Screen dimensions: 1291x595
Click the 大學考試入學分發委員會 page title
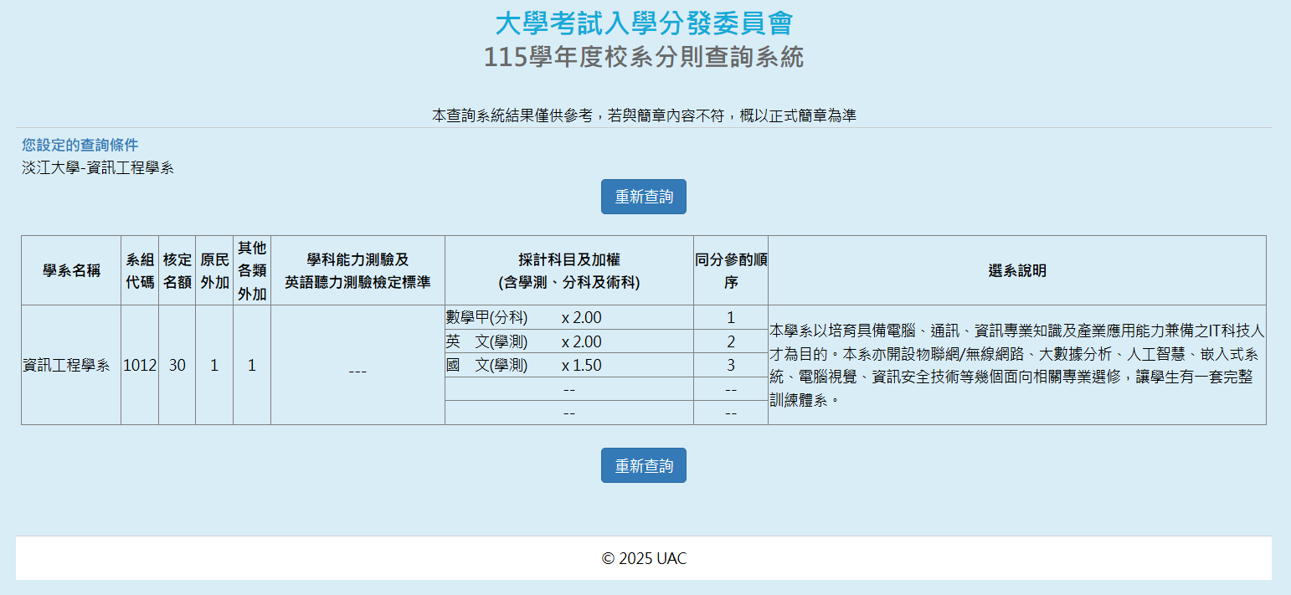pos(643,23)
